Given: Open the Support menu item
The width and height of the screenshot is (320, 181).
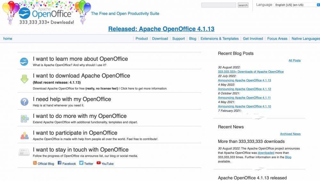Looking at the screenshot, I should tap(178, 39).
